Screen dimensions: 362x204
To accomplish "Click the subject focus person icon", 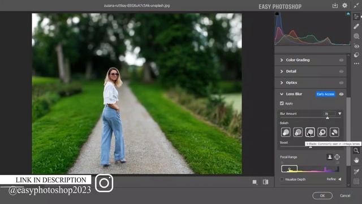I will pos(330,157).
